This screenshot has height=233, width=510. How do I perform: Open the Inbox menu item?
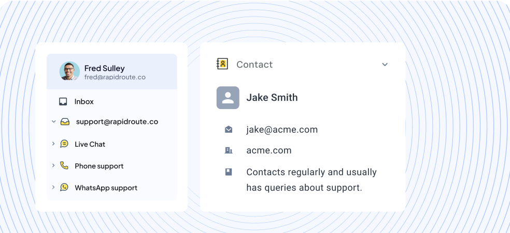coord(84,102)
